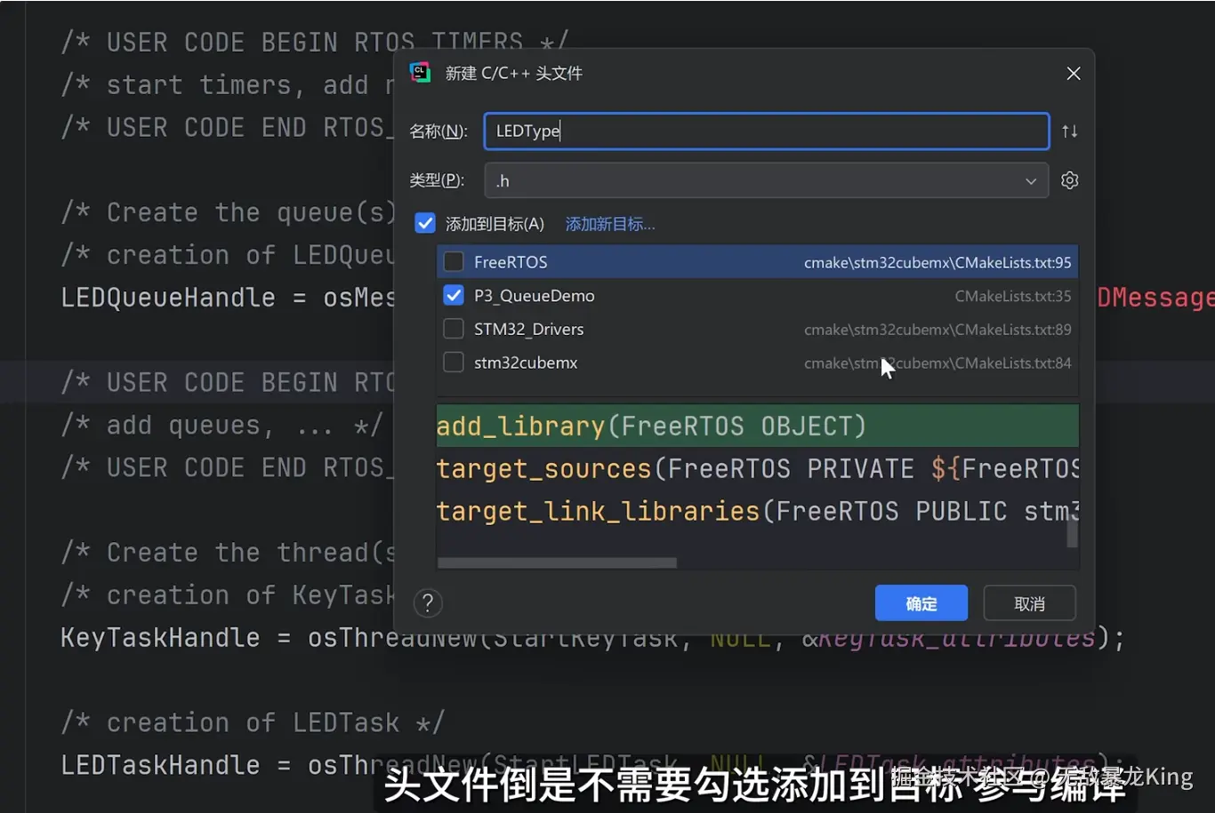
Task: Toggle the 添加到目标(A) checkbox
Action: click(x=425, y=224)
